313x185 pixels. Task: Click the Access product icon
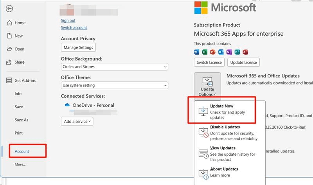pos(245,52)
